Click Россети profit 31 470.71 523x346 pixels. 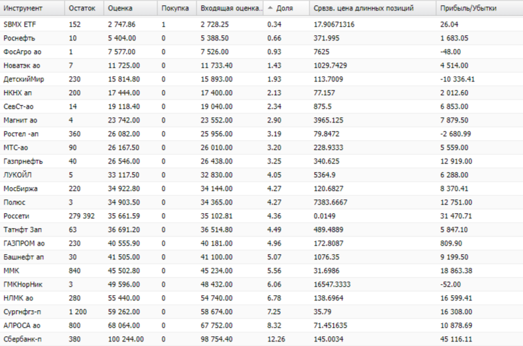[x=456, y=216]
